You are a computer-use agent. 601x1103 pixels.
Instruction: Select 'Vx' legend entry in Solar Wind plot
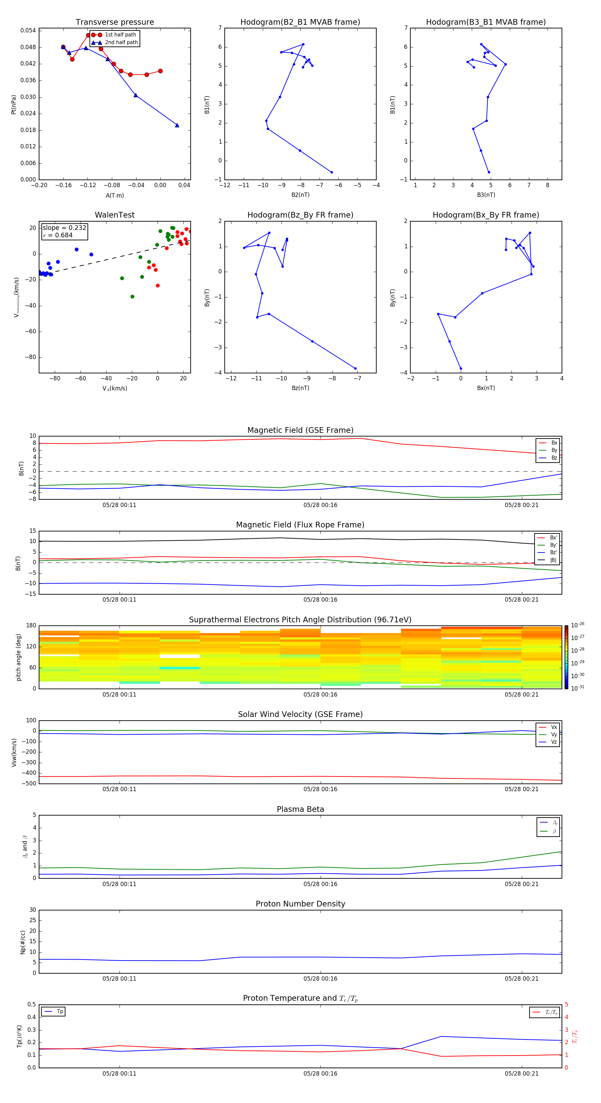(x=548, y=727)
